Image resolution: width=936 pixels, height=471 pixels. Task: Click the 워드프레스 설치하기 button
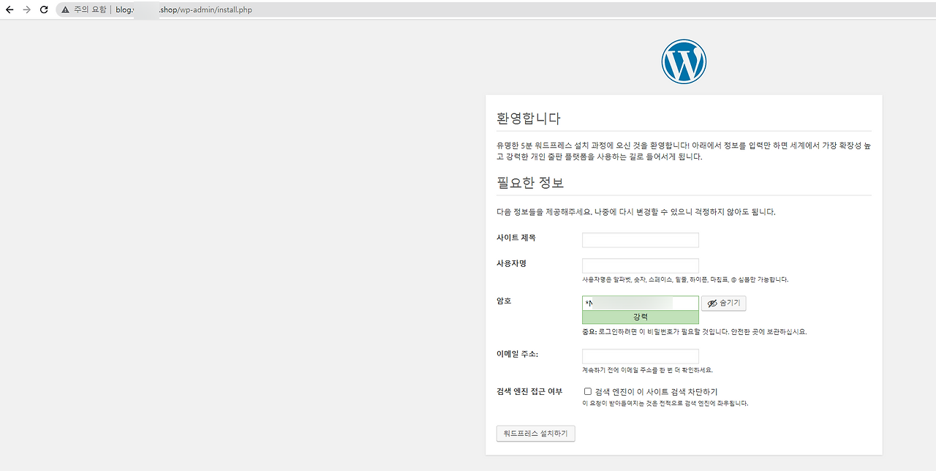click(536, 434)
